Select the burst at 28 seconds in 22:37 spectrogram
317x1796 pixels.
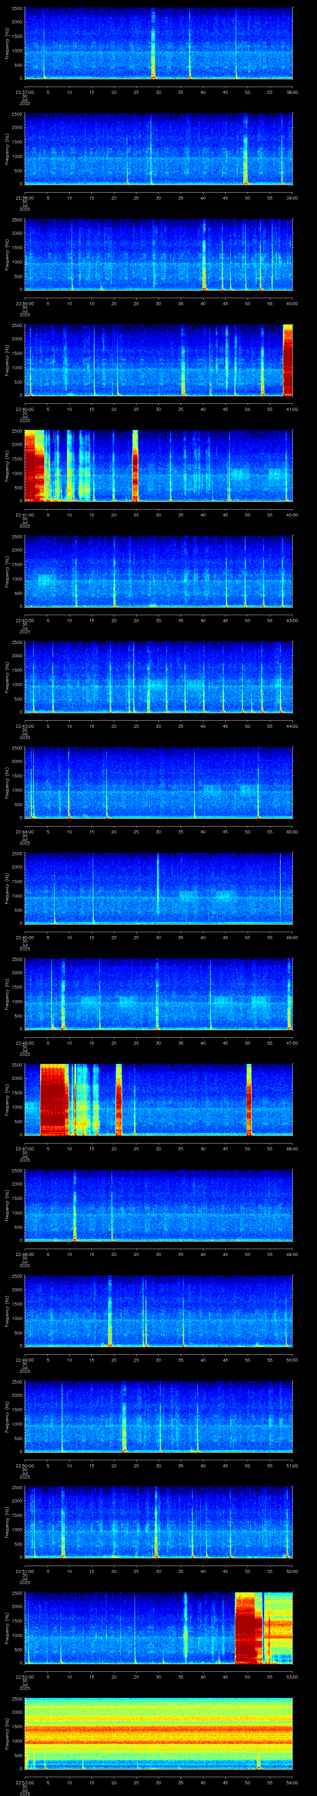(153, 43)
